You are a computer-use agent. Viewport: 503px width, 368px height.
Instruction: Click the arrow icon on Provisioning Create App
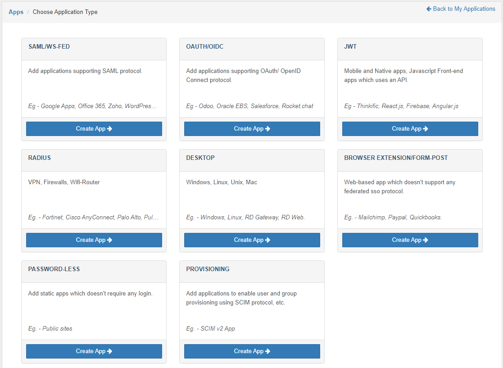coord(268,351)
